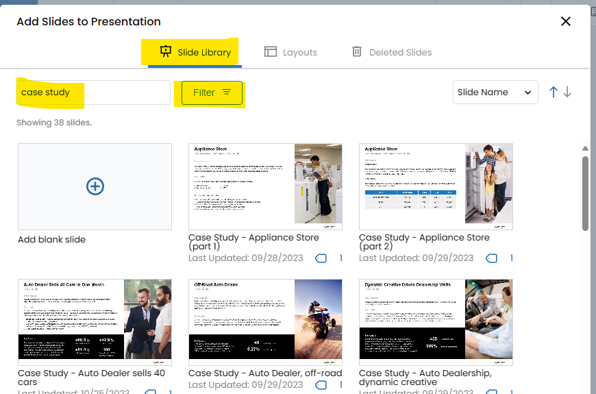The height and width of the screenshot is (394, 596).
Task: Click tag icon under Auto Dealership dynamic creative
Action: (491, 391)
